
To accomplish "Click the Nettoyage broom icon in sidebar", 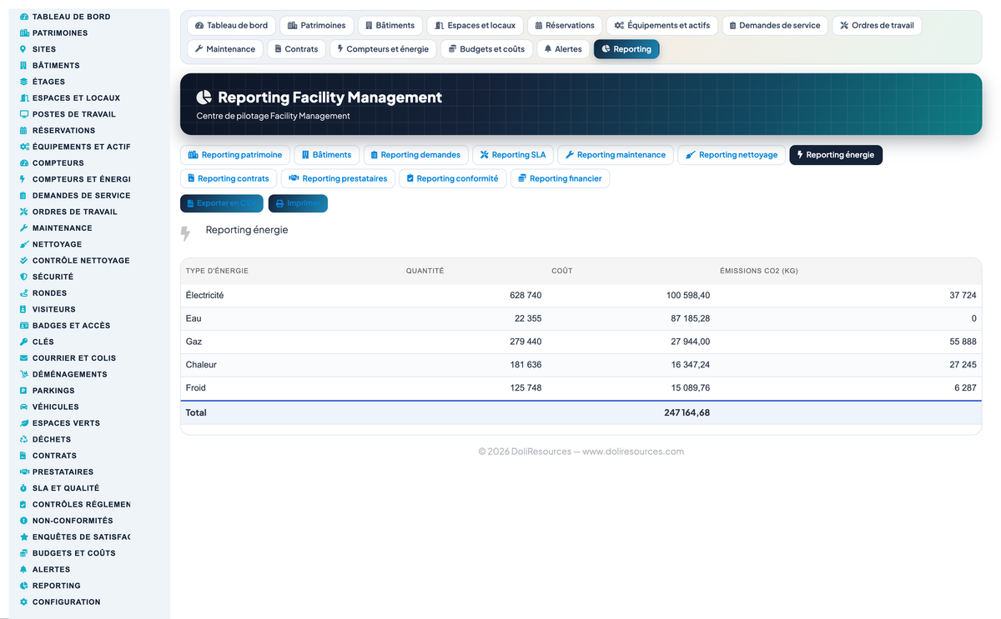I will coord(24,244).
